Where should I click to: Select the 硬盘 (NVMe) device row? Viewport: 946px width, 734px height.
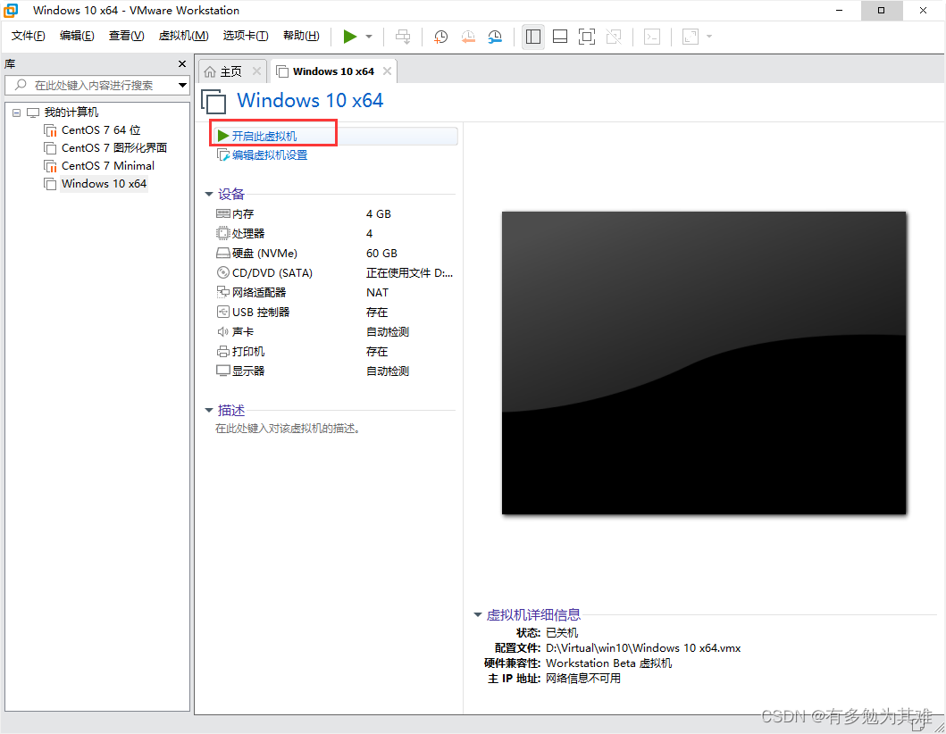(x=335, y=254)
